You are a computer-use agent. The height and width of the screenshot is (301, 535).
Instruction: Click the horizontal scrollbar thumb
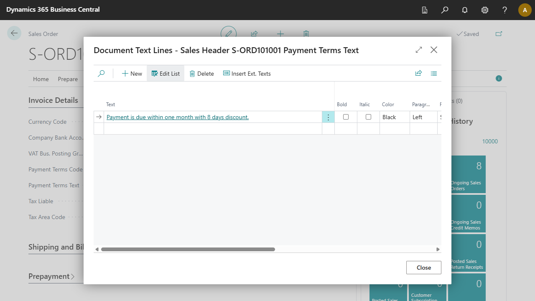188,250
